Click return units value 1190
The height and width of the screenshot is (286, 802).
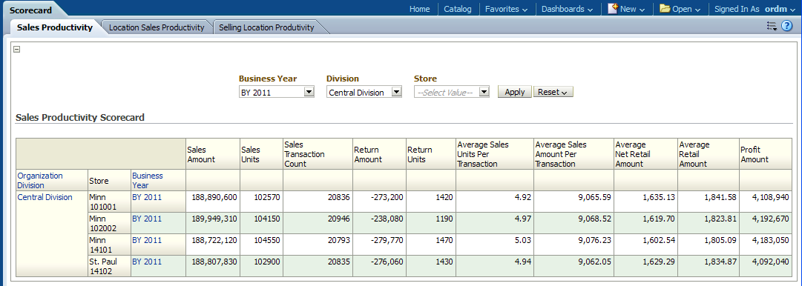444,219
